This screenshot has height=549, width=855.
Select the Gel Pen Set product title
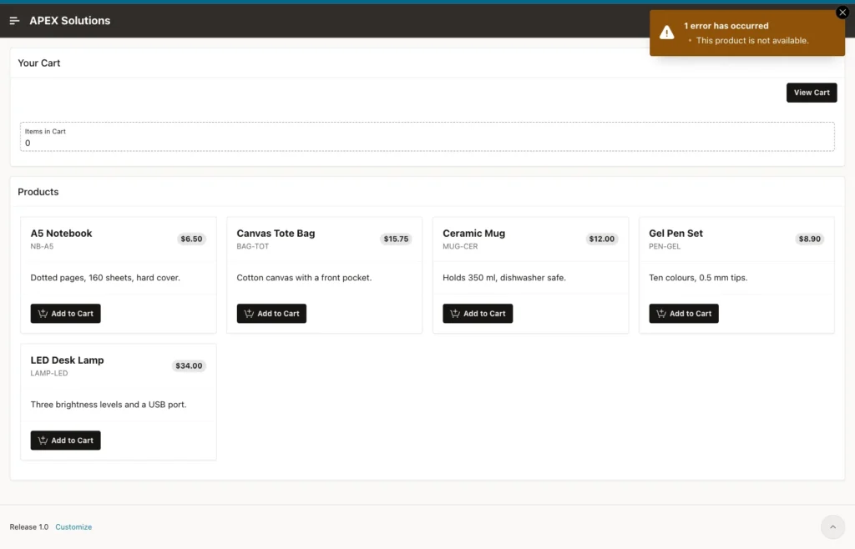675,233
